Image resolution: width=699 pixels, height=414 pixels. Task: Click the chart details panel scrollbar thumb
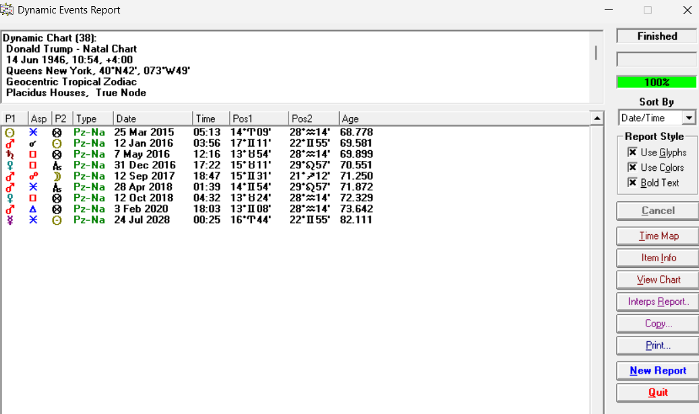click(596, 53)
